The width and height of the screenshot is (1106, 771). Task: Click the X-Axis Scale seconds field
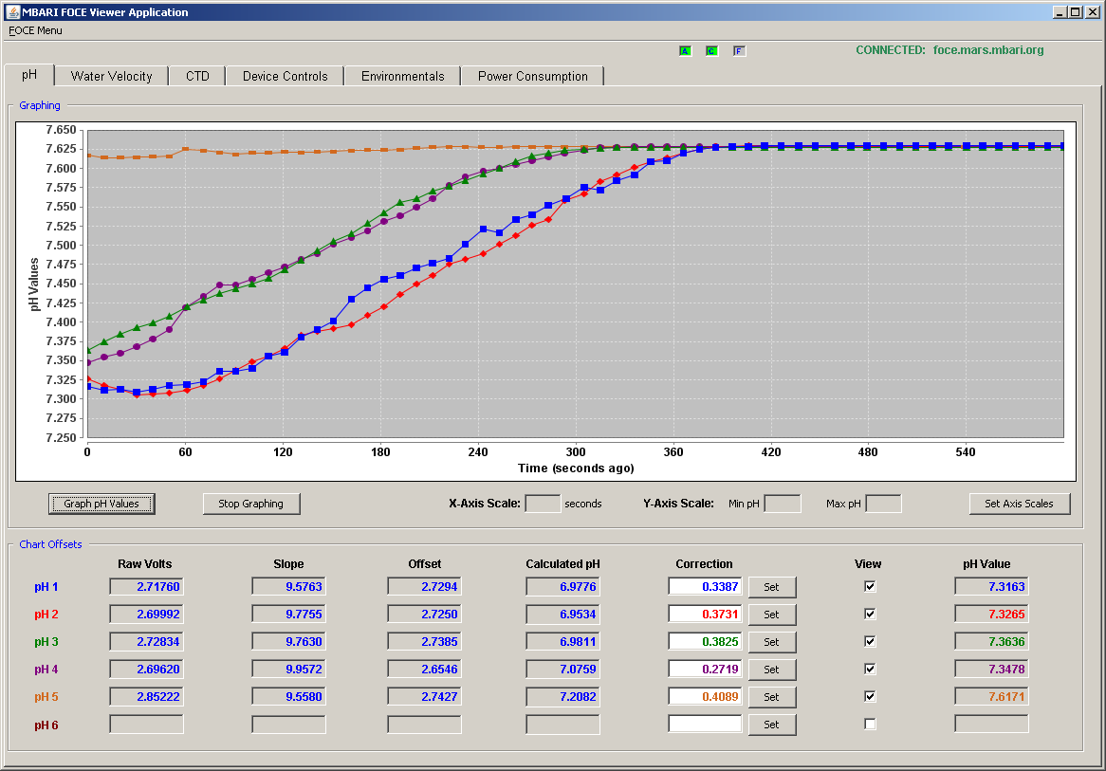tap(544, 504)
